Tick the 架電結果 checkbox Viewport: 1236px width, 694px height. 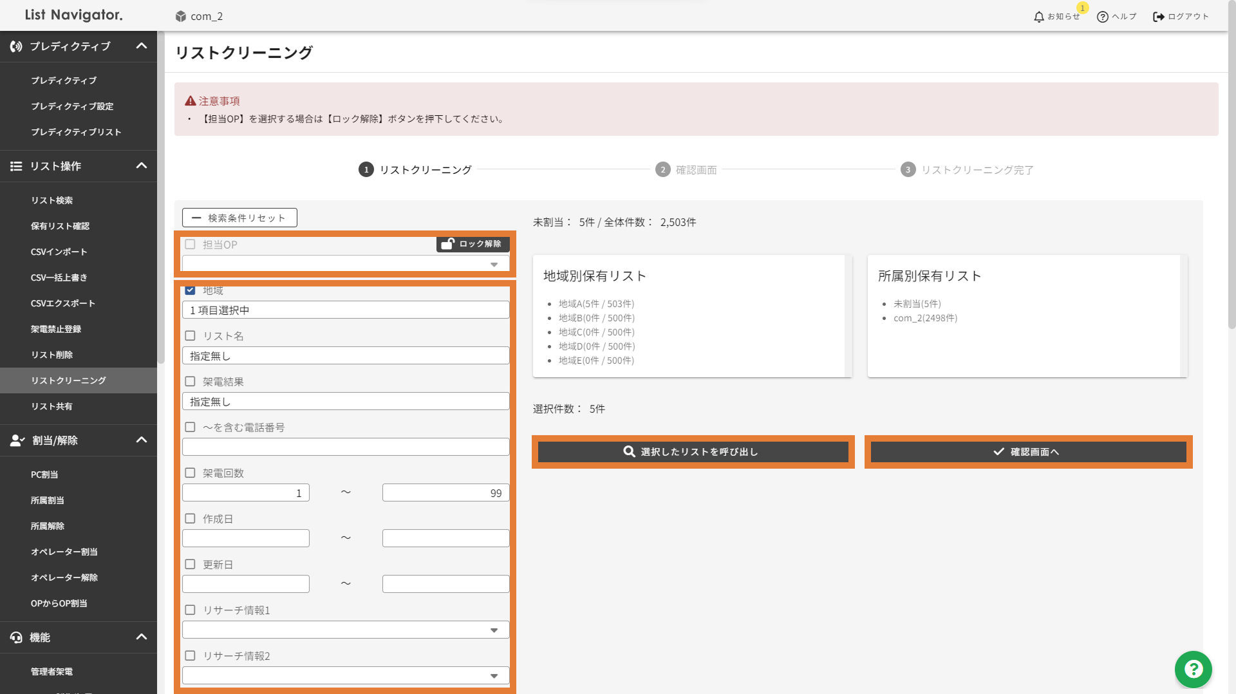[x=190, y=381]
